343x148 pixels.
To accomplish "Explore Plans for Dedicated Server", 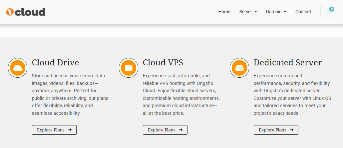I will tap(276, 130).
